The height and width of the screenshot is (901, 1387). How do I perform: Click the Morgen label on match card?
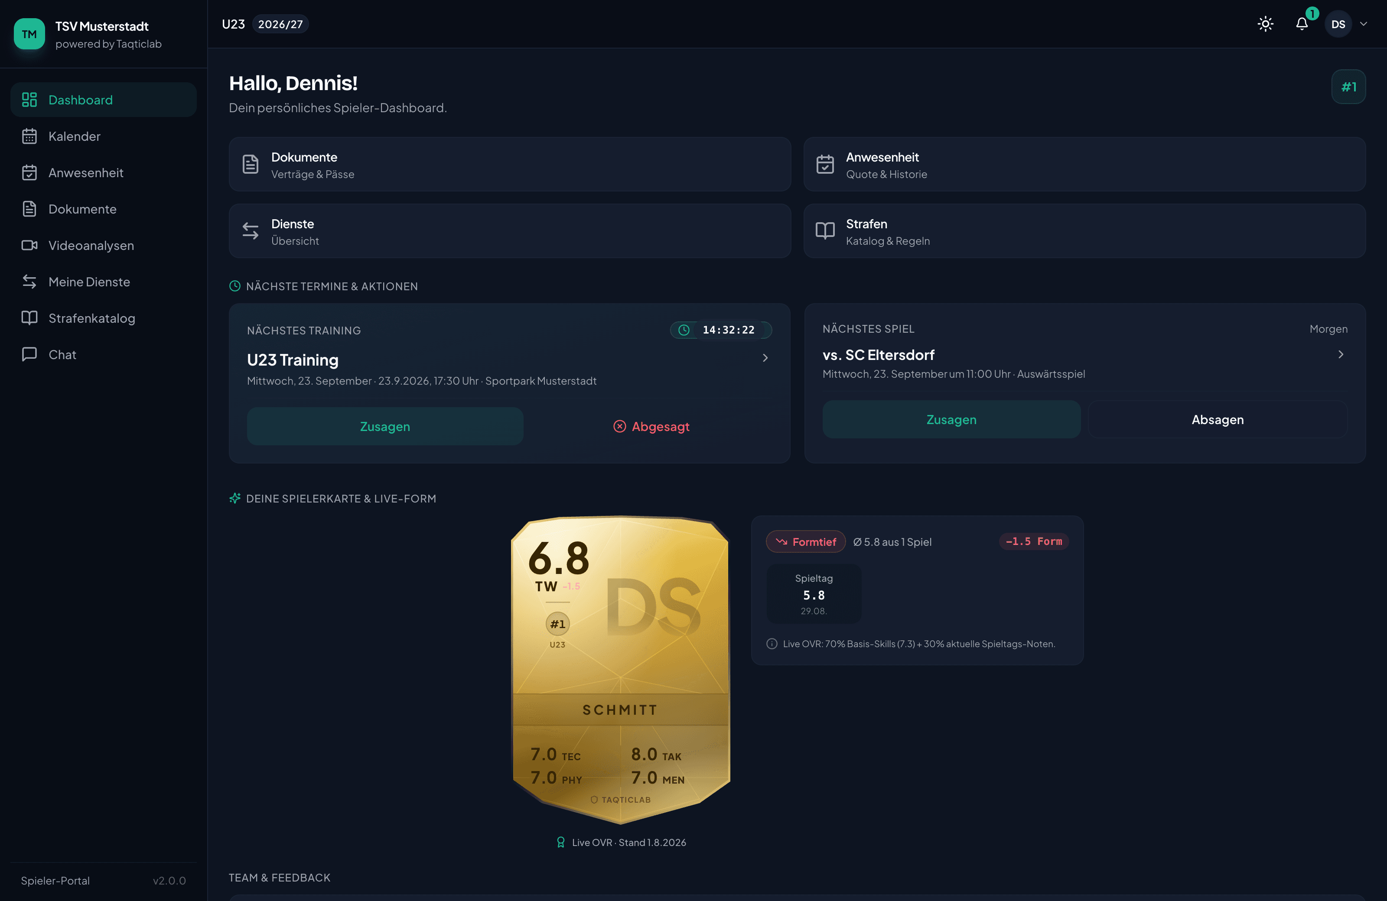pyautogui.click(x=1329, y=328)
